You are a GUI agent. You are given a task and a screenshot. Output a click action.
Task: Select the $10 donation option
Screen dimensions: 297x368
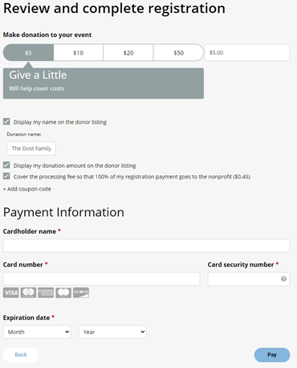(x=79, y=53)
